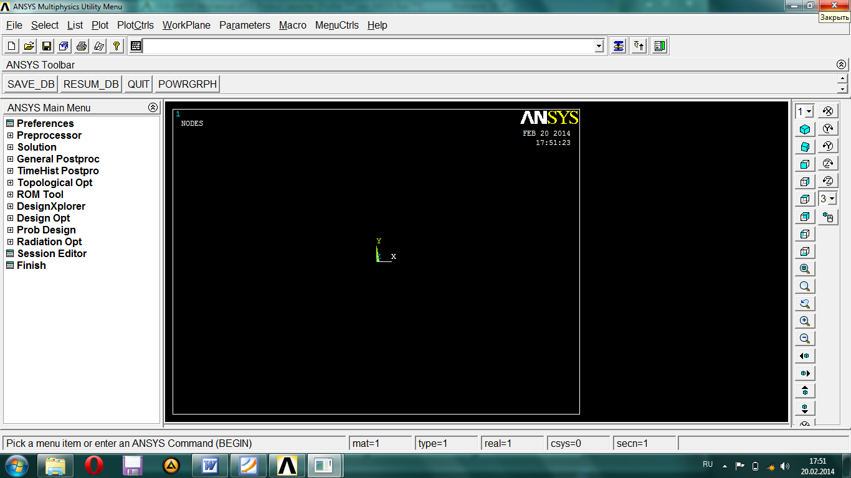Open the Contact Manager icon

click(660, 46)
